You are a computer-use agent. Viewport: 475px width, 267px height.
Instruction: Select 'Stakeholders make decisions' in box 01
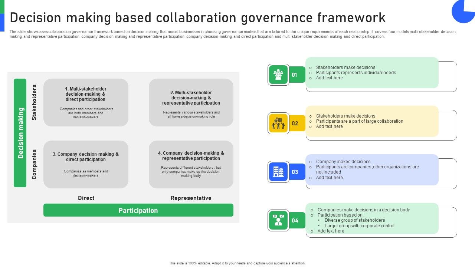(x=345, y=67)
